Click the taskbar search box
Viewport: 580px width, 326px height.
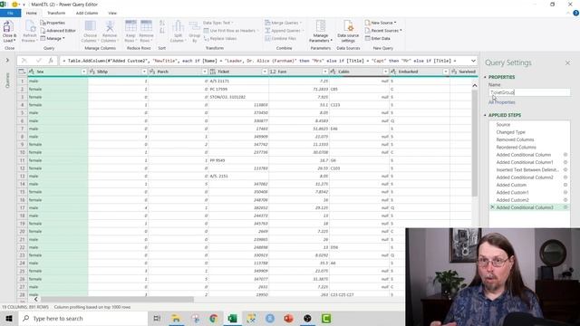(x=83, y=318)
